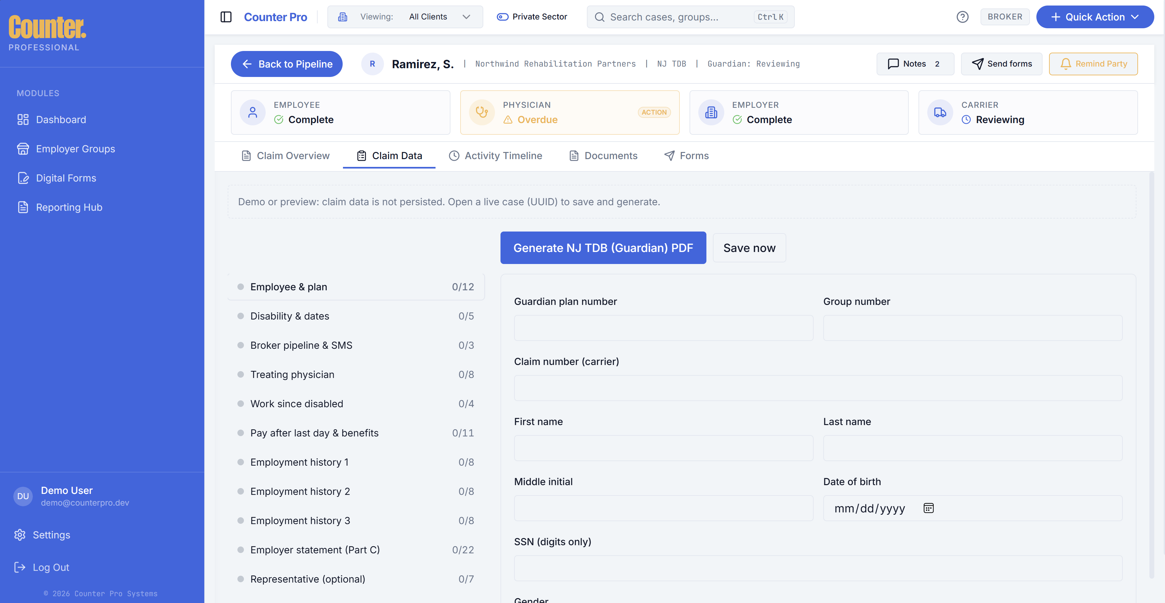Open Settings gear in sidebar
Viewport: 1165px width, 603px height.
coord(20,535)
